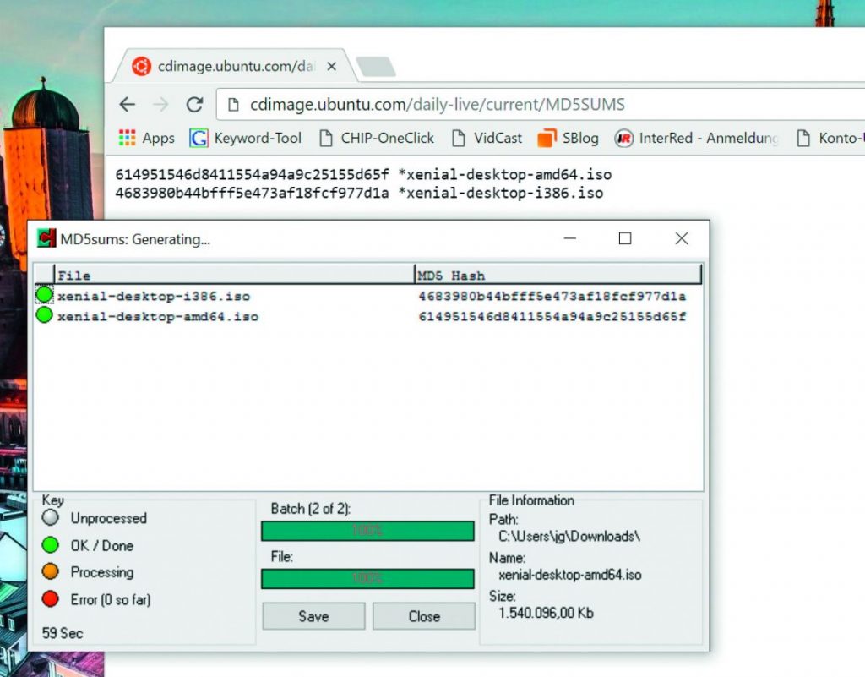The width and height of the screenshot is (865, 677).
Task: Click the browser reload icon
Action: pyautogui.click(x=194, y=104)
